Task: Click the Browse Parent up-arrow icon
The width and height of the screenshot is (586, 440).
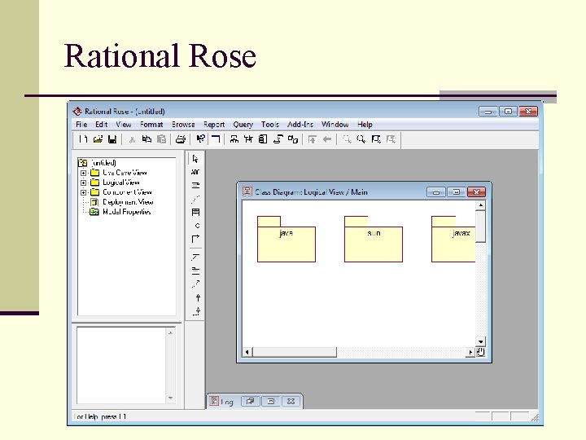Action: pyautogui.click(x=313, y=139)
